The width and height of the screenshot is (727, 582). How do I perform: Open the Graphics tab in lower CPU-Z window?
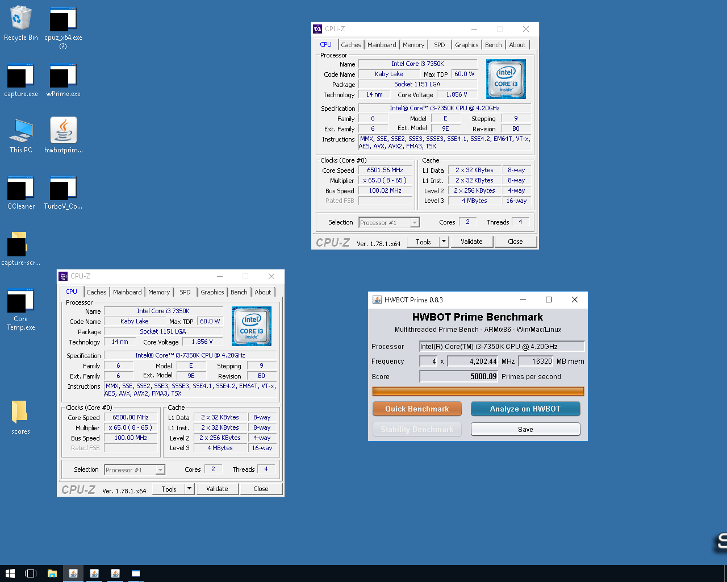[212, 292]
